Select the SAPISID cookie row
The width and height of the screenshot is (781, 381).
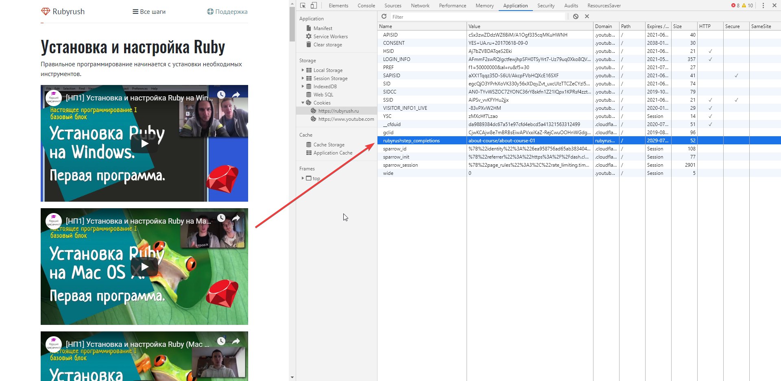(x=579, y=75)
